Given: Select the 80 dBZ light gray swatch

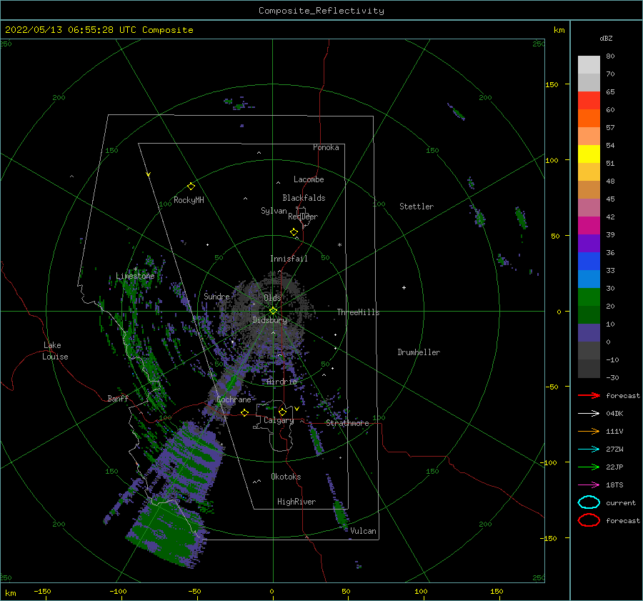Looking at the screenshot, I should pyautogui.click(x=589, y=64).
